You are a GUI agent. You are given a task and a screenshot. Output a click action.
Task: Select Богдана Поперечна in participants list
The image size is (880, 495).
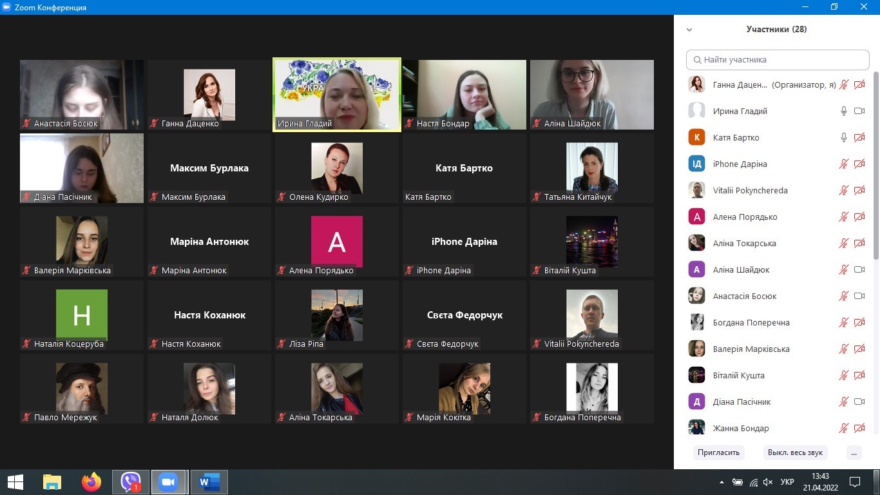(751, 322)
